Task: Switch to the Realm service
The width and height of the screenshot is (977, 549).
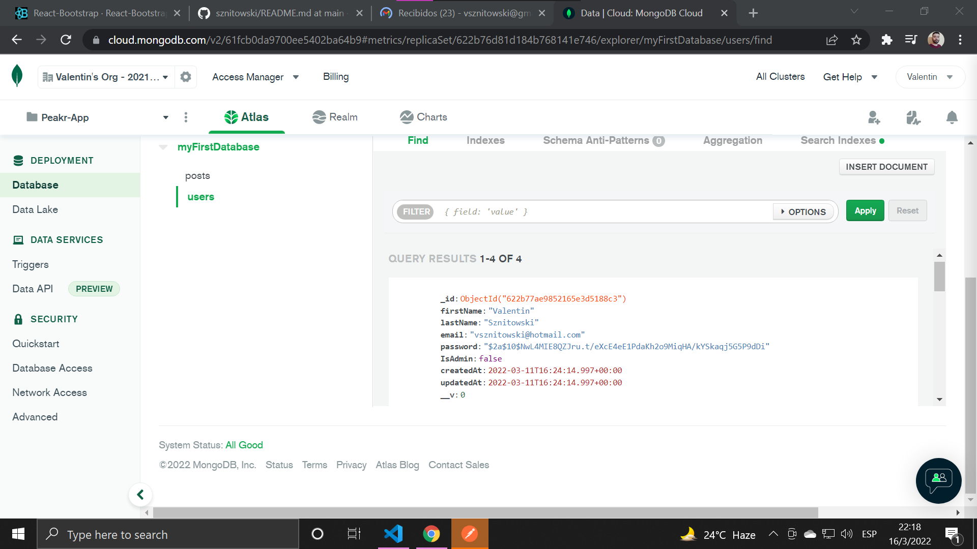Action: point(334,117)
